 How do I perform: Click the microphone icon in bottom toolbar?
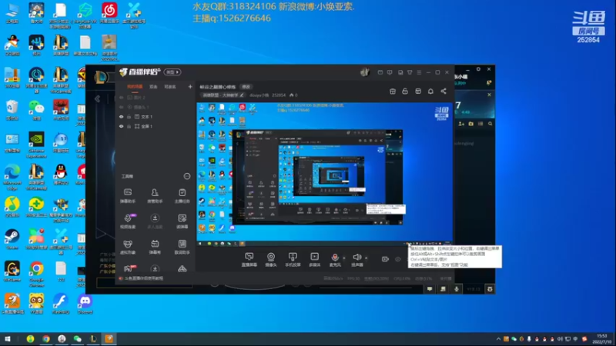[335, 258]
